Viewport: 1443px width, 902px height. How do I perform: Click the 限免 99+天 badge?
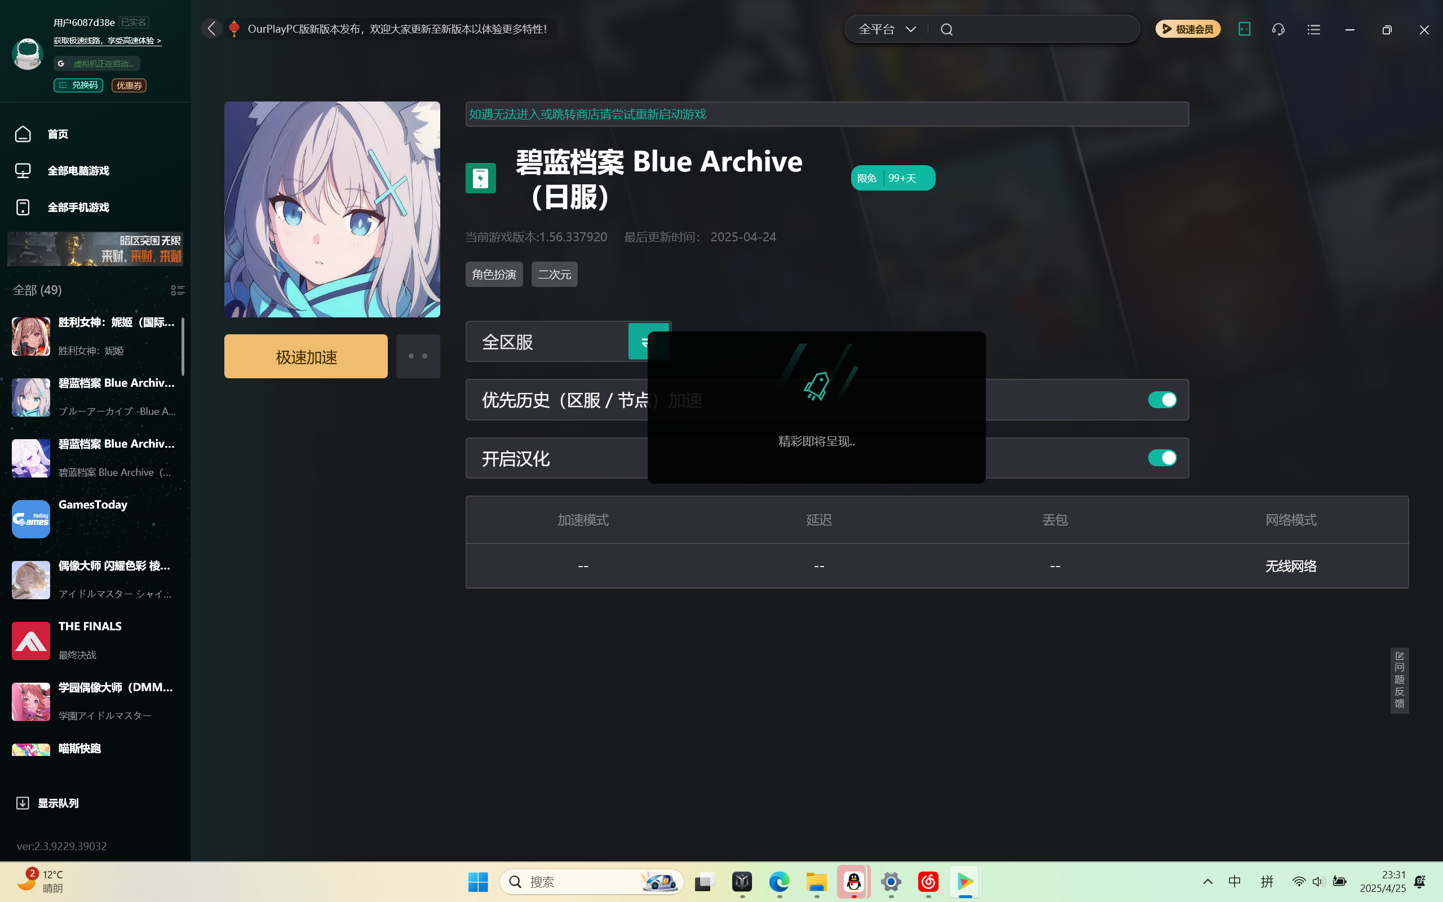coord(893,178)
